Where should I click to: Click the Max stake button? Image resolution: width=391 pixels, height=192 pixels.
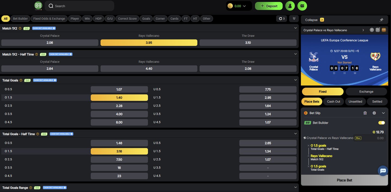358,138
